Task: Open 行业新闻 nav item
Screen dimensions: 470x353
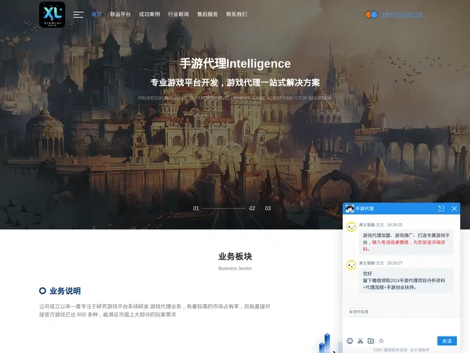Action: 178,14
